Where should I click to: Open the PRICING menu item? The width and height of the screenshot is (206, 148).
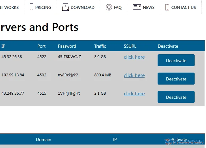43,8
